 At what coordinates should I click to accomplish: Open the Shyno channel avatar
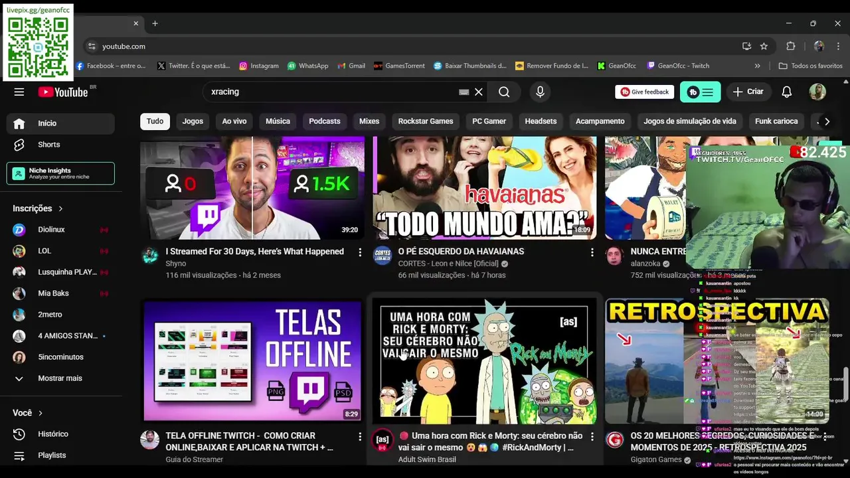[x=150, y=256]
